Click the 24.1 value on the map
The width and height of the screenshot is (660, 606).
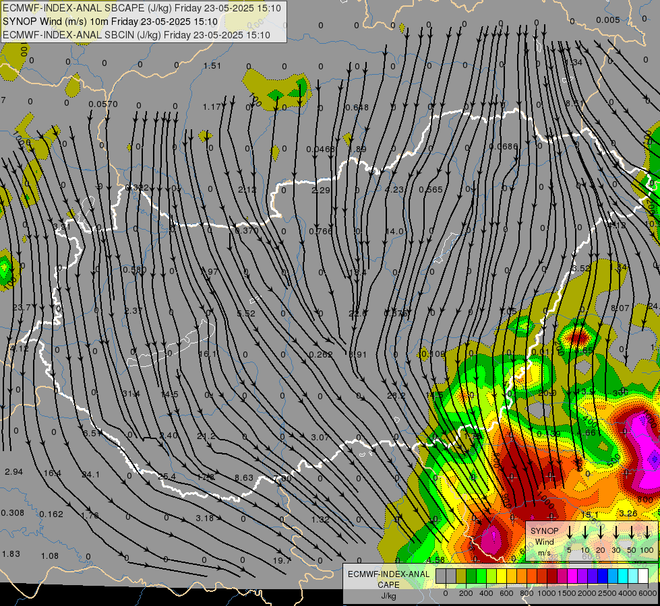click(91, 475)
